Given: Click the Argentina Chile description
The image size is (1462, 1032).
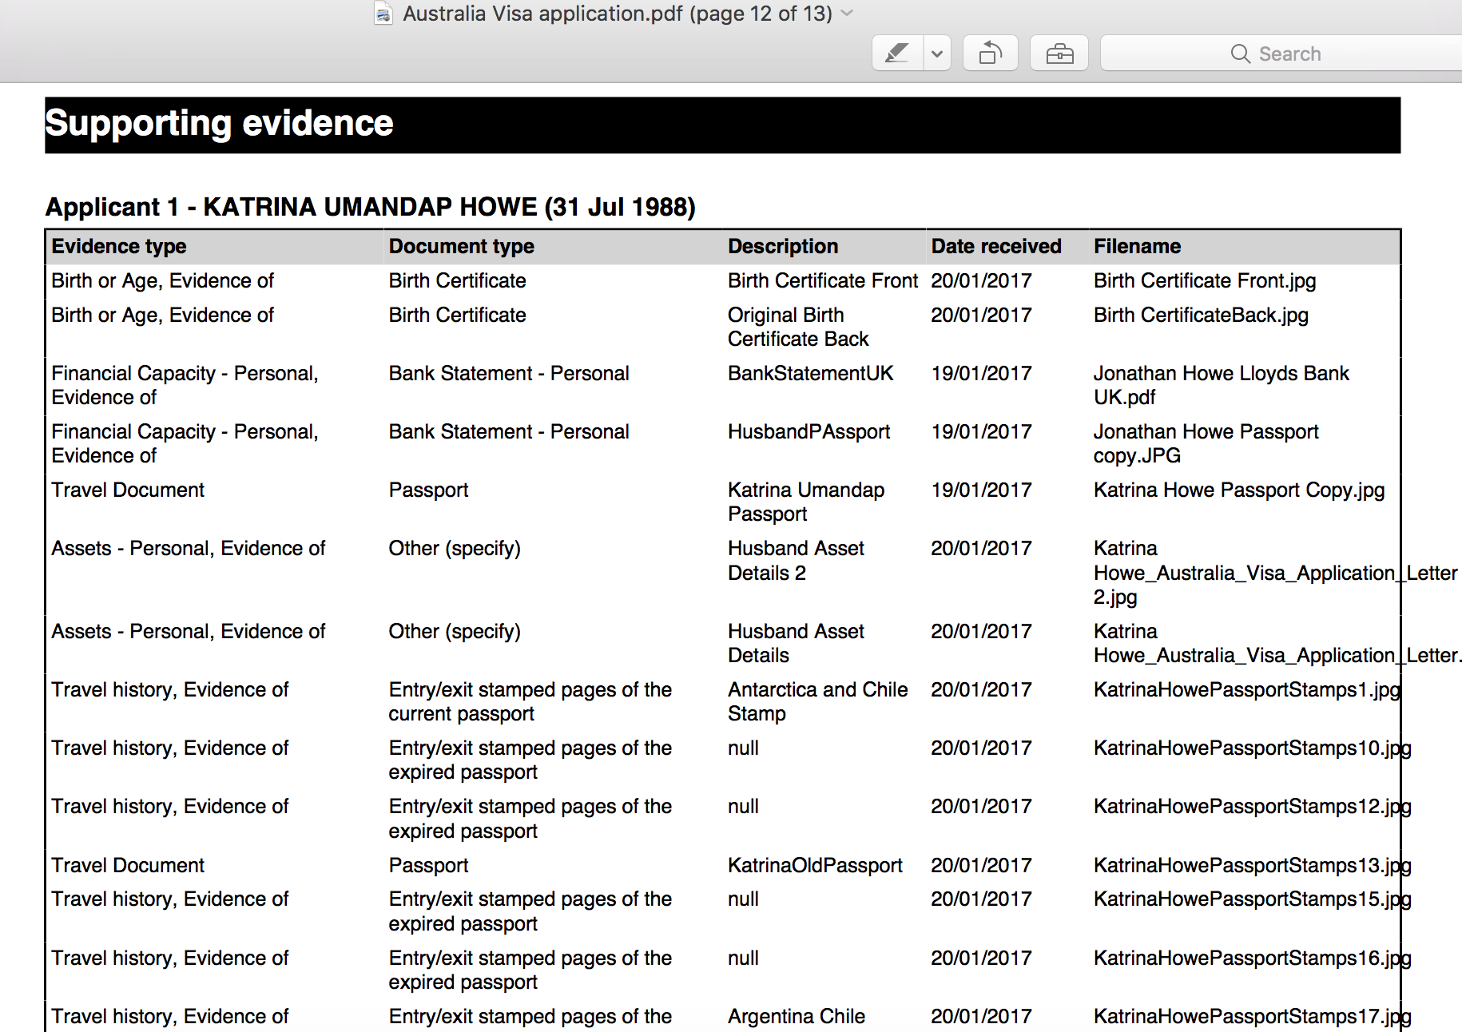Looking at the screenshot, I should (796, 1017).
